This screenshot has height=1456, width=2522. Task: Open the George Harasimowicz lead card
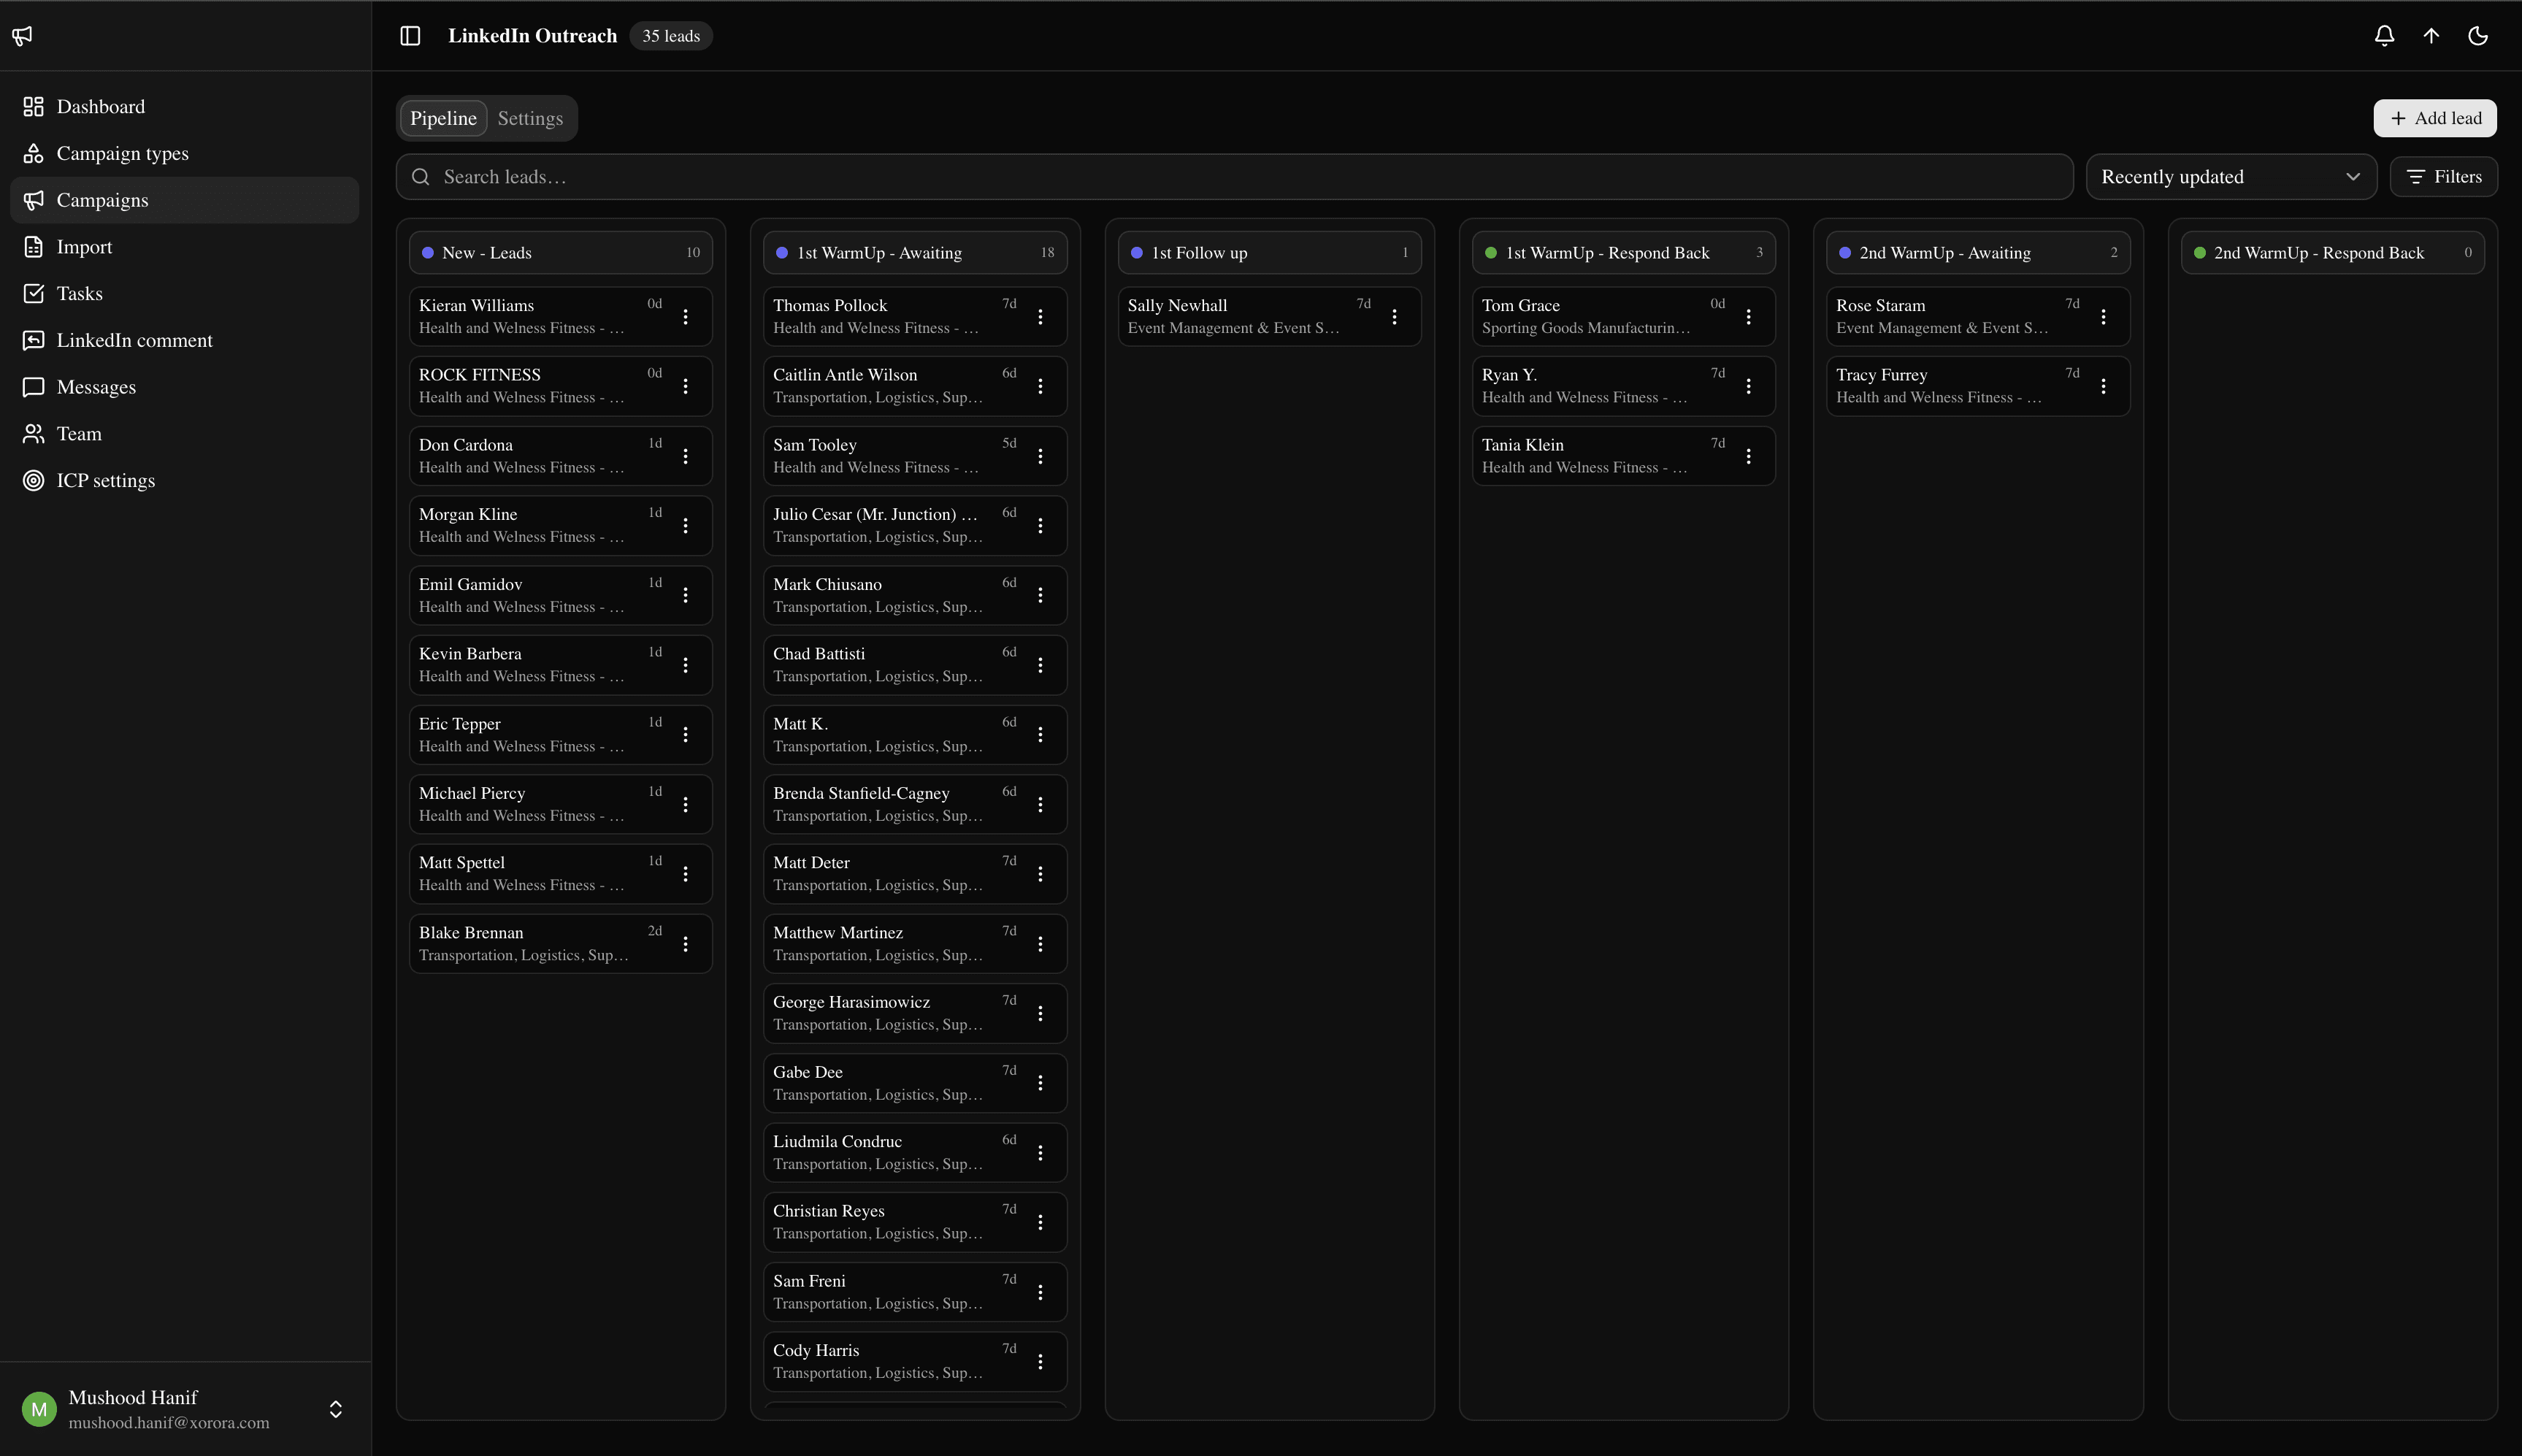coord(915,1013)
